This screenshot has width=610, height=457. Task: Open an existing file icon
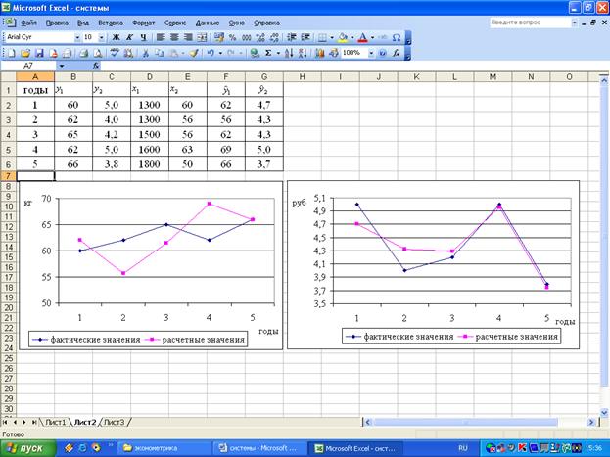(25, 53)
